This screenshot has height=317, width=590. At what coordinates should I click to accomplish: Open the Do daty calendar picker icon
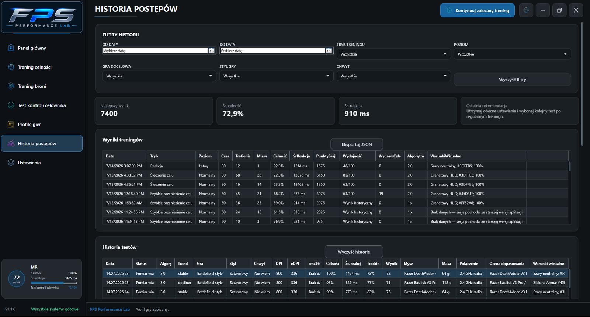click(329, 51)
